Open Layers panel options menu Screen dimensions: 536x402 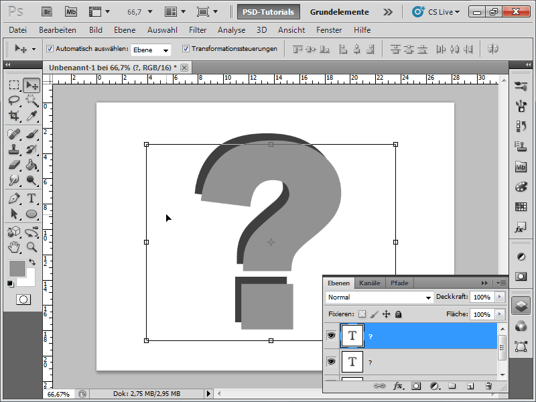501,283
